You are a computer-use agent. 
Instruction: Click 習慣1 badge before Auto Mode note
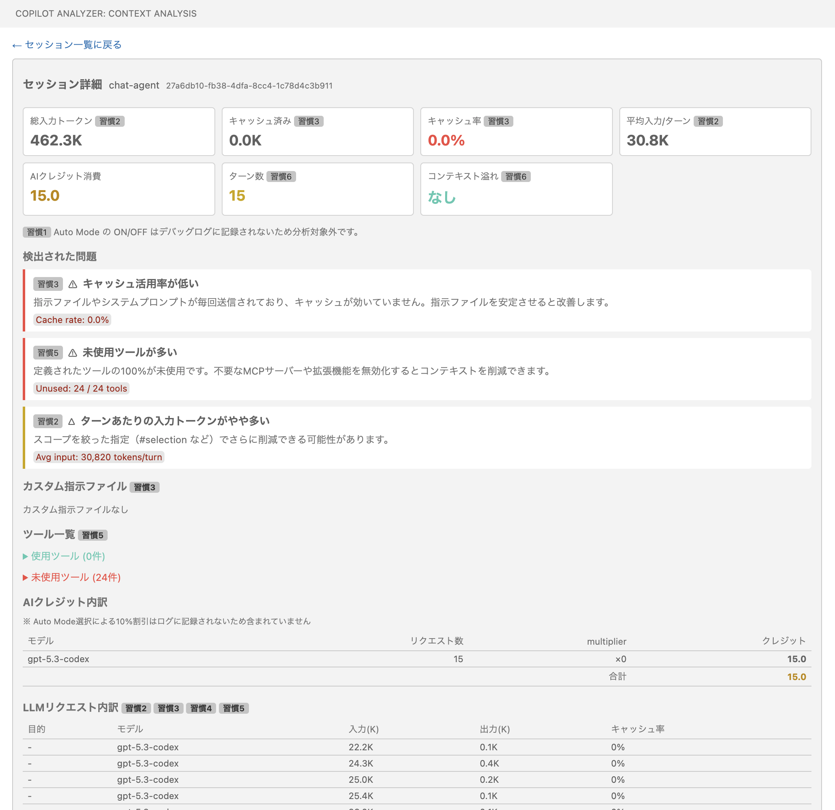(37, 232)
